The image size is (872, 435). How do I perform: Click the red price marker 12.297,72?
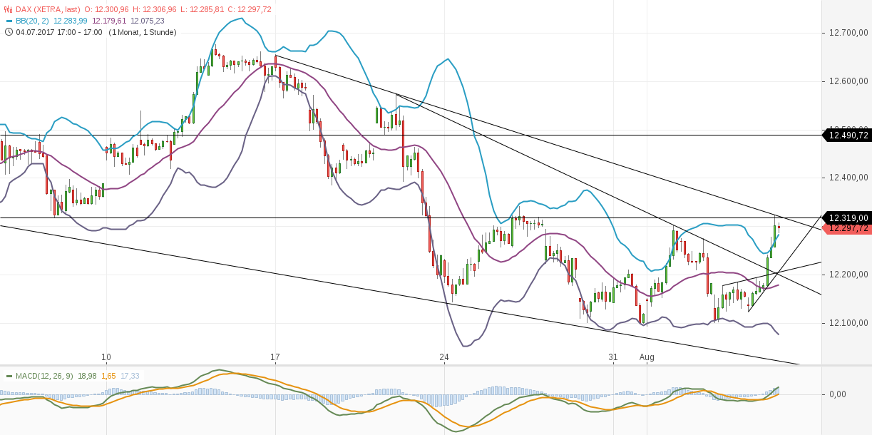pyautogui.click(x=847, y=228)
